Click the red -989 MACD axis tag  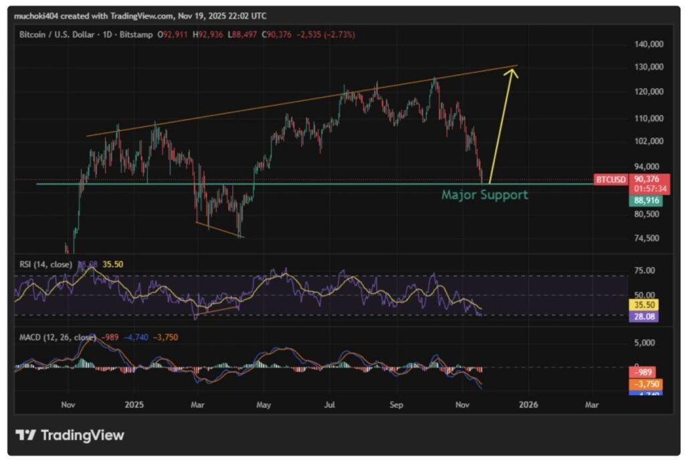(644, 372)
